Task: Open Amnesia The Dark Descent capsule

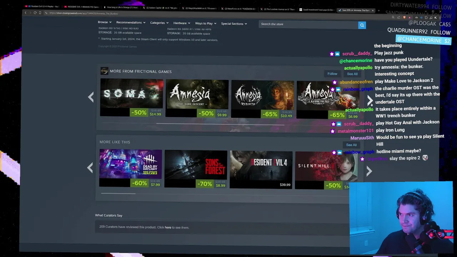Action: [197, 98]
